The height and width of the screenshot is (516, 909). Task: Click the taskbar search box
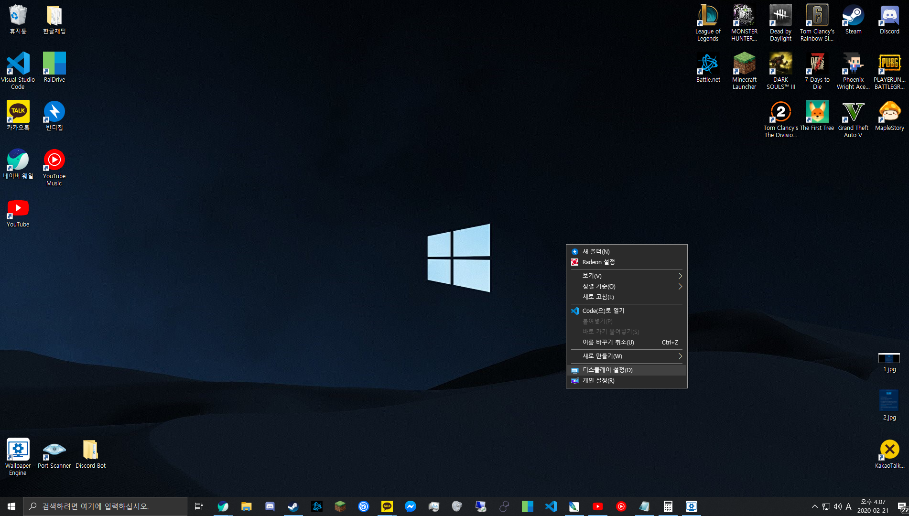[105, 506]
